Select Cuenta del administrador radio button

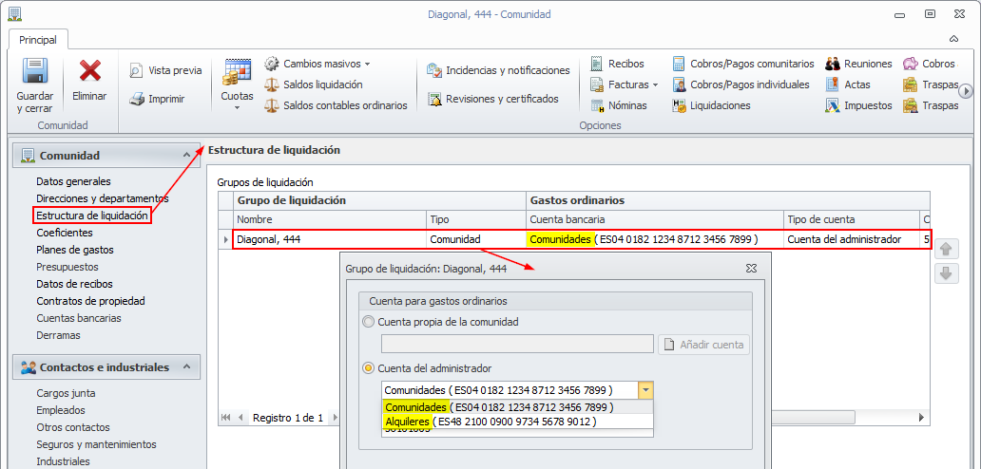point(369,368)
